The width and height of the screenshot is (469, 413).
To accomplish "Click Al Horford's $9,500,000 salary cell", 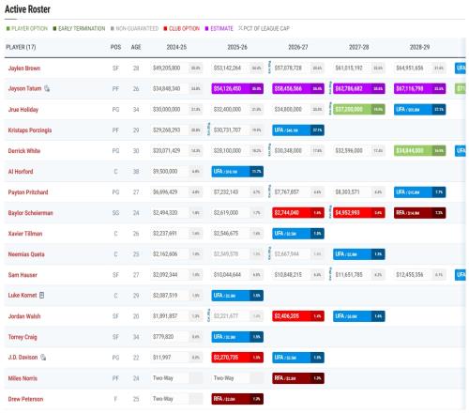I will (176, 171).
